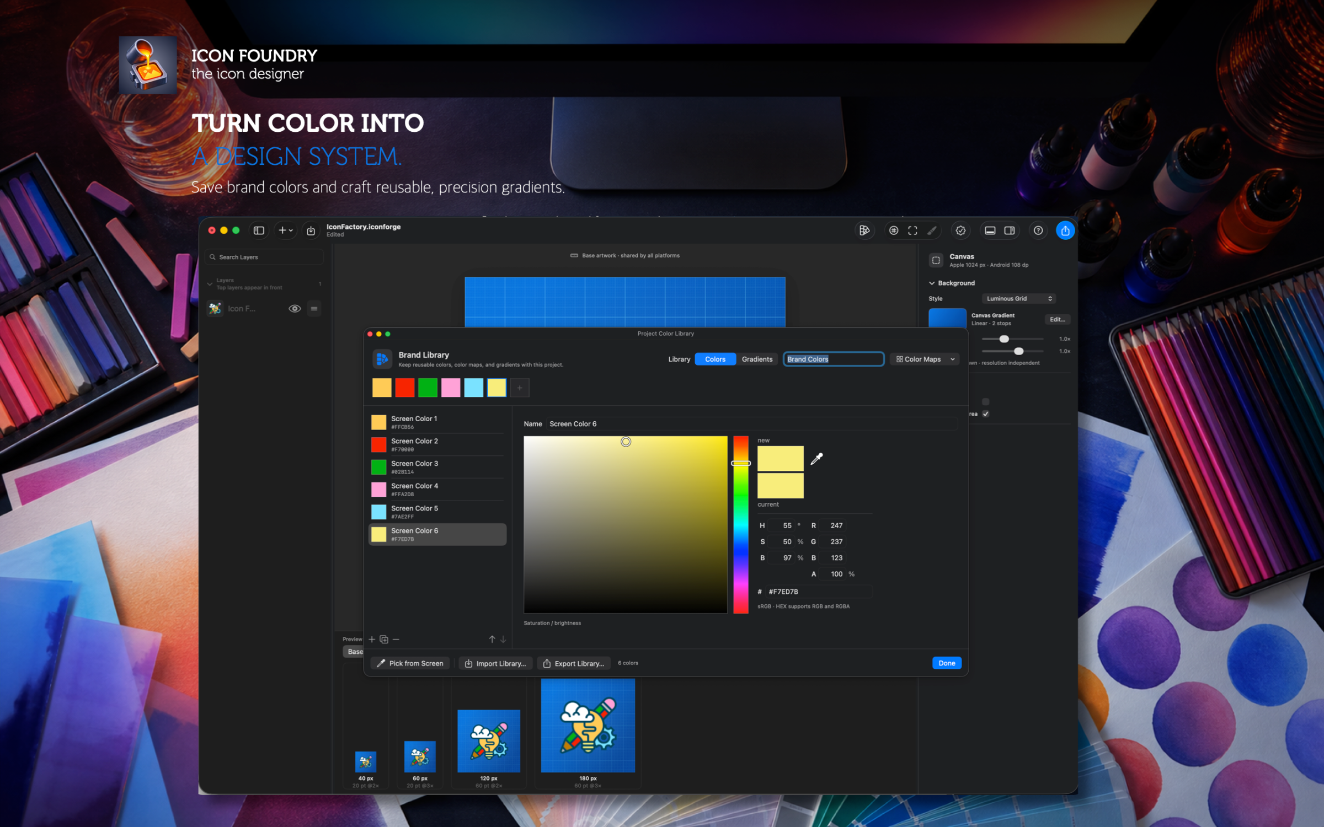
Task: Click the checkmark seal validation icon
Action: (x=960, y=230)
